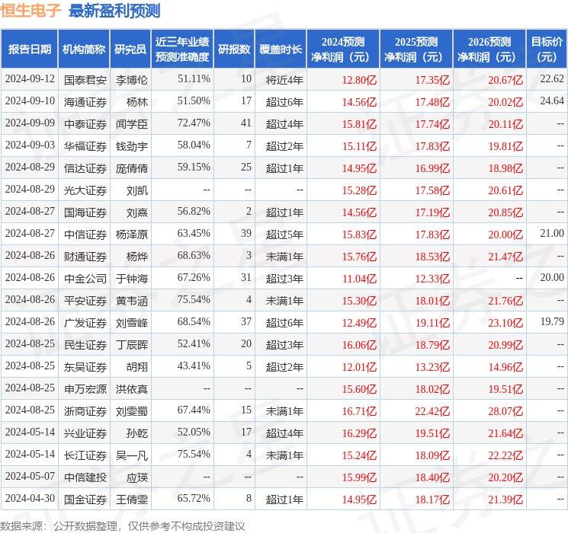Viewport: 568px width, 533px height.
Task: Click the 机构简称 column header
Action: pyautogui.click(x=84, y=49)
